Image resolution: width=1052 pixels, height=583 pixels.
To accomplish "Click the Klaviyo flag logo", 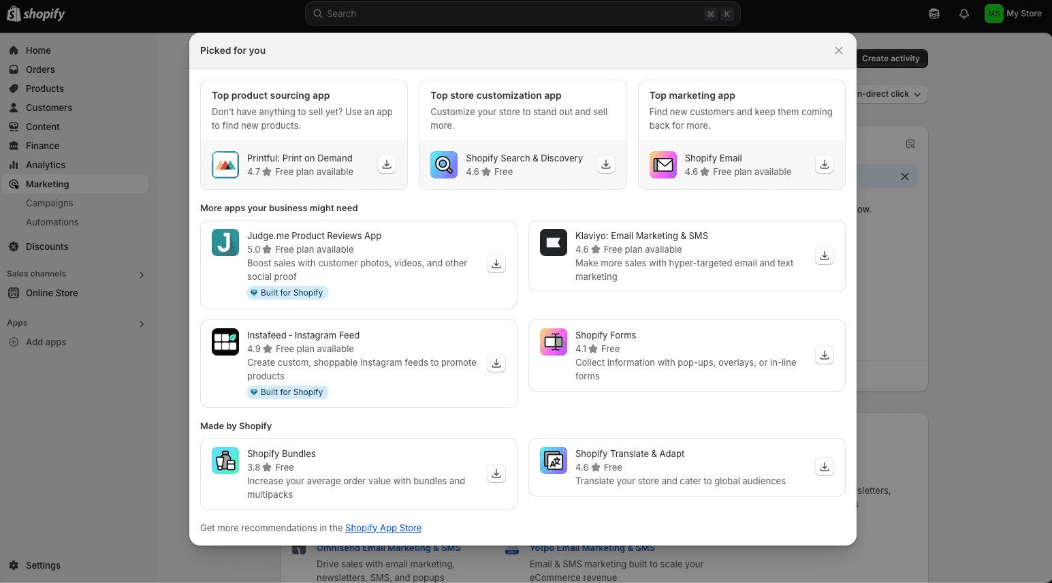I will coord(554,242).
